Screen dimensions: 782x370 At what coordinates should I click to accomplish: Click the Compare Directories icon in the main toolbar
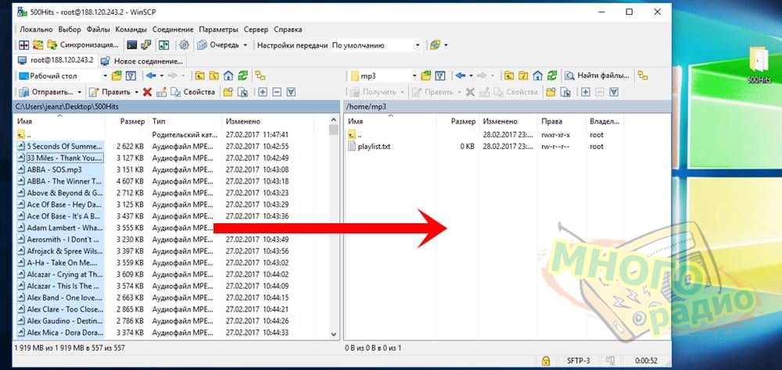point(24,45)
